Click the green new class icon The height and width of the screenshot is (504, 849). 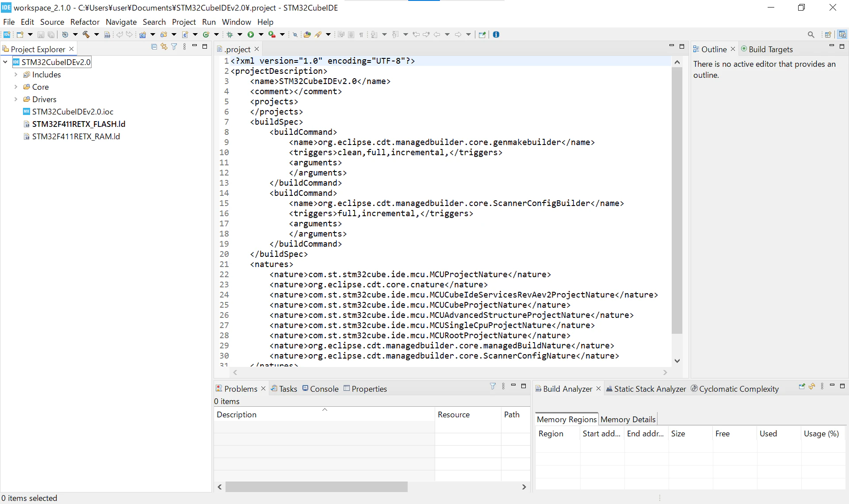tap(206, 34)
